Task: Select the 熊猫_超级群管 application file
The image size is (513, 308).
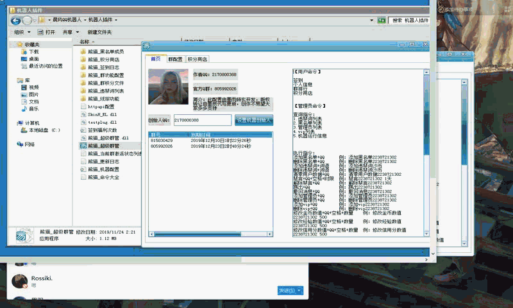Action: click(x=103, y=146)
